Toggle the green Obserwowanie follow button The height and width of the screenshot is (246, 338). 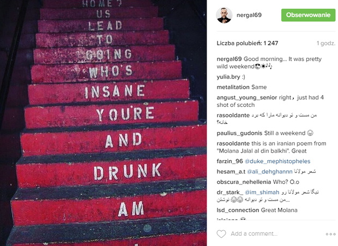tap(308, 15)
